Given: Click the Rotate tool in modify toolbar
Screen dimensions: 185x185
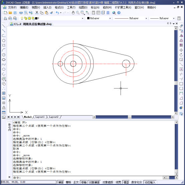Looking at the screenshot, I should tap(181, 55).
